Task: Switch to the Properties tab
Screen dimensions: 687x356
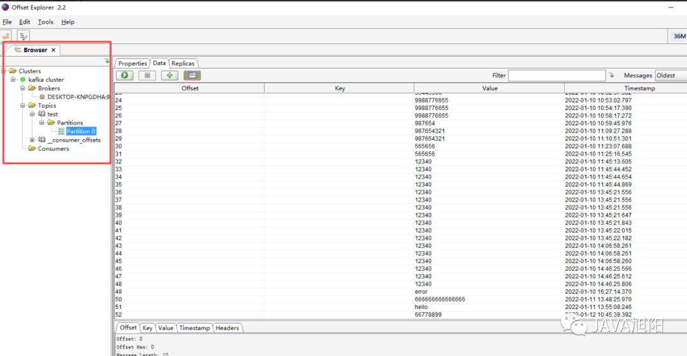Action: [x=132, y=64]
